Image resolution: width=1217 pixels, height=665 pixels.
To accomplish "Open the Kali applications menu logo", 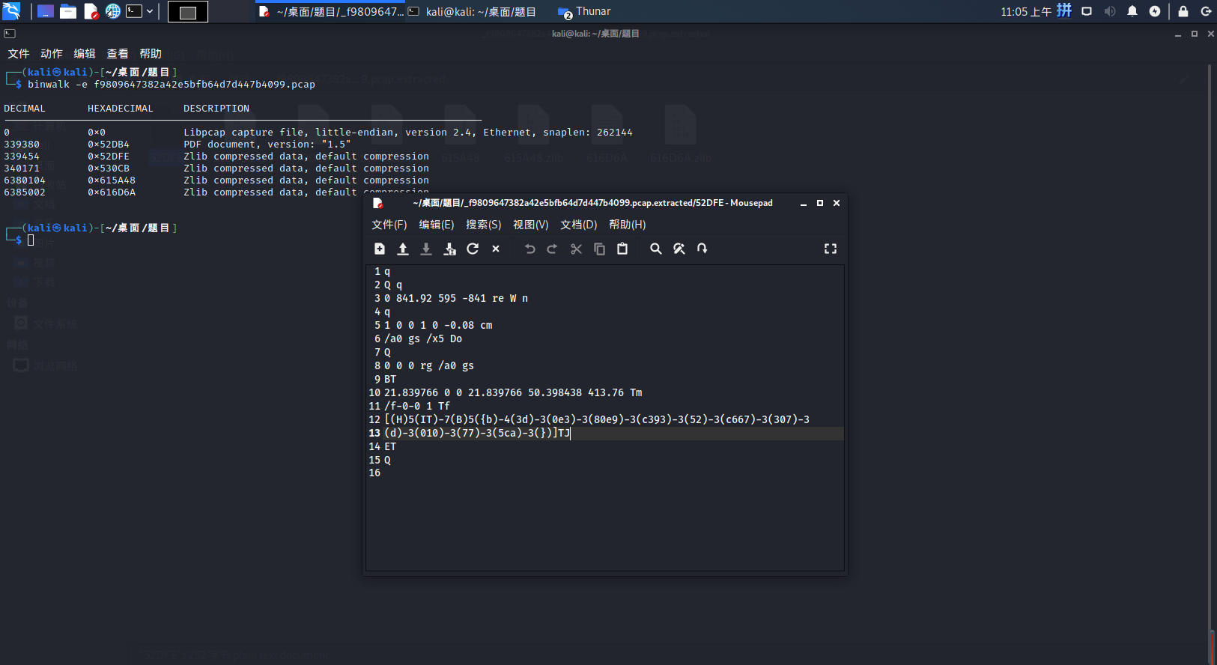I will pyautogui.click(x=11, y=11).
